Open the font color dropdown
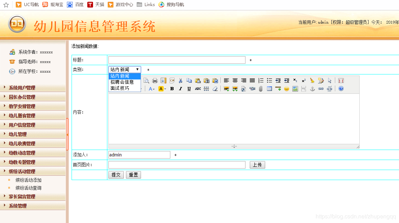The image size is (399, 223). [x=152, y=88]
